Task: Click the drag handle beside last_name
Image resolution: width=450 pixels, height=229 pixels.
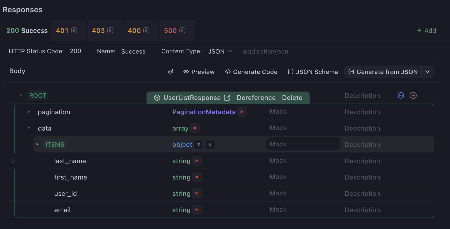Action: click(13, 161)
